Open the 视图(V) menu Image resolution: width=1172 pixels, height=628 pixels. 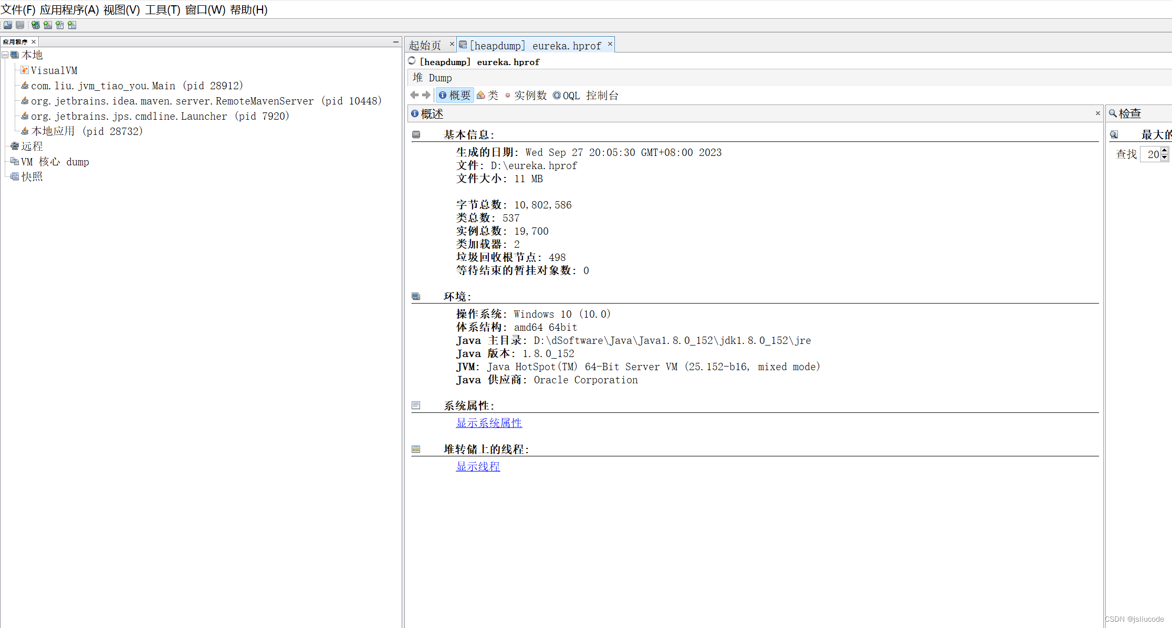pos(121,9)
